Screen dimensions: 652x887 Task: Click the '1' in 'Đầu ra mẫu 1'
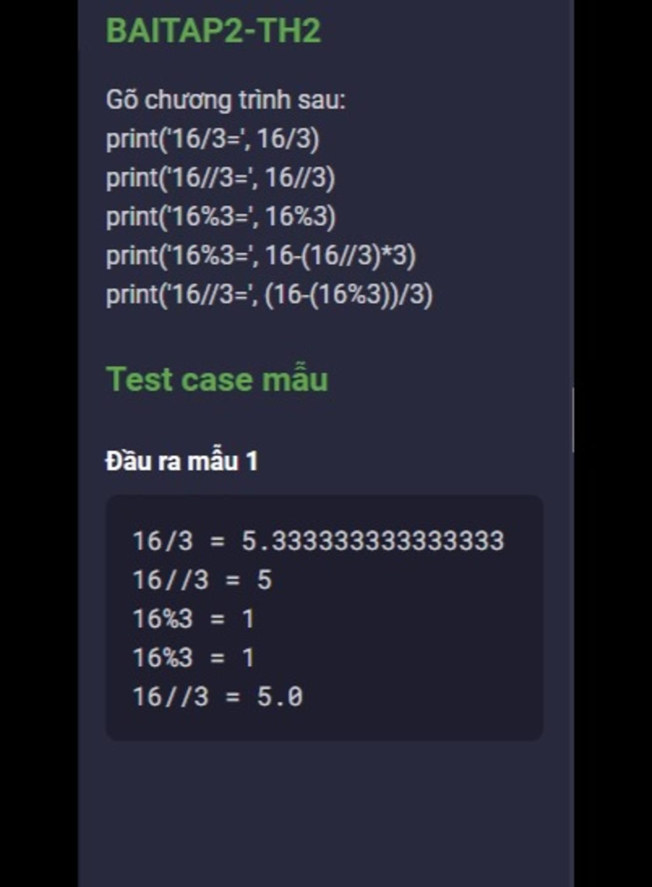click(252, 462)
